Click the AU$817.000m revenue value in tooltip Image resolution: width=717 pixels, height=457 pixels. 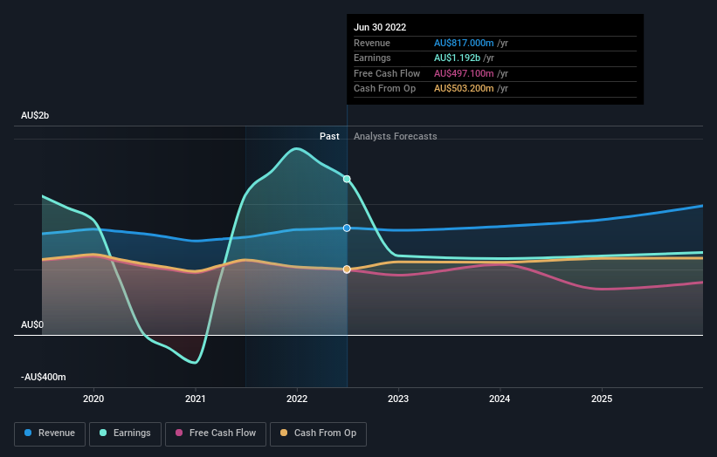click(464, 43)
